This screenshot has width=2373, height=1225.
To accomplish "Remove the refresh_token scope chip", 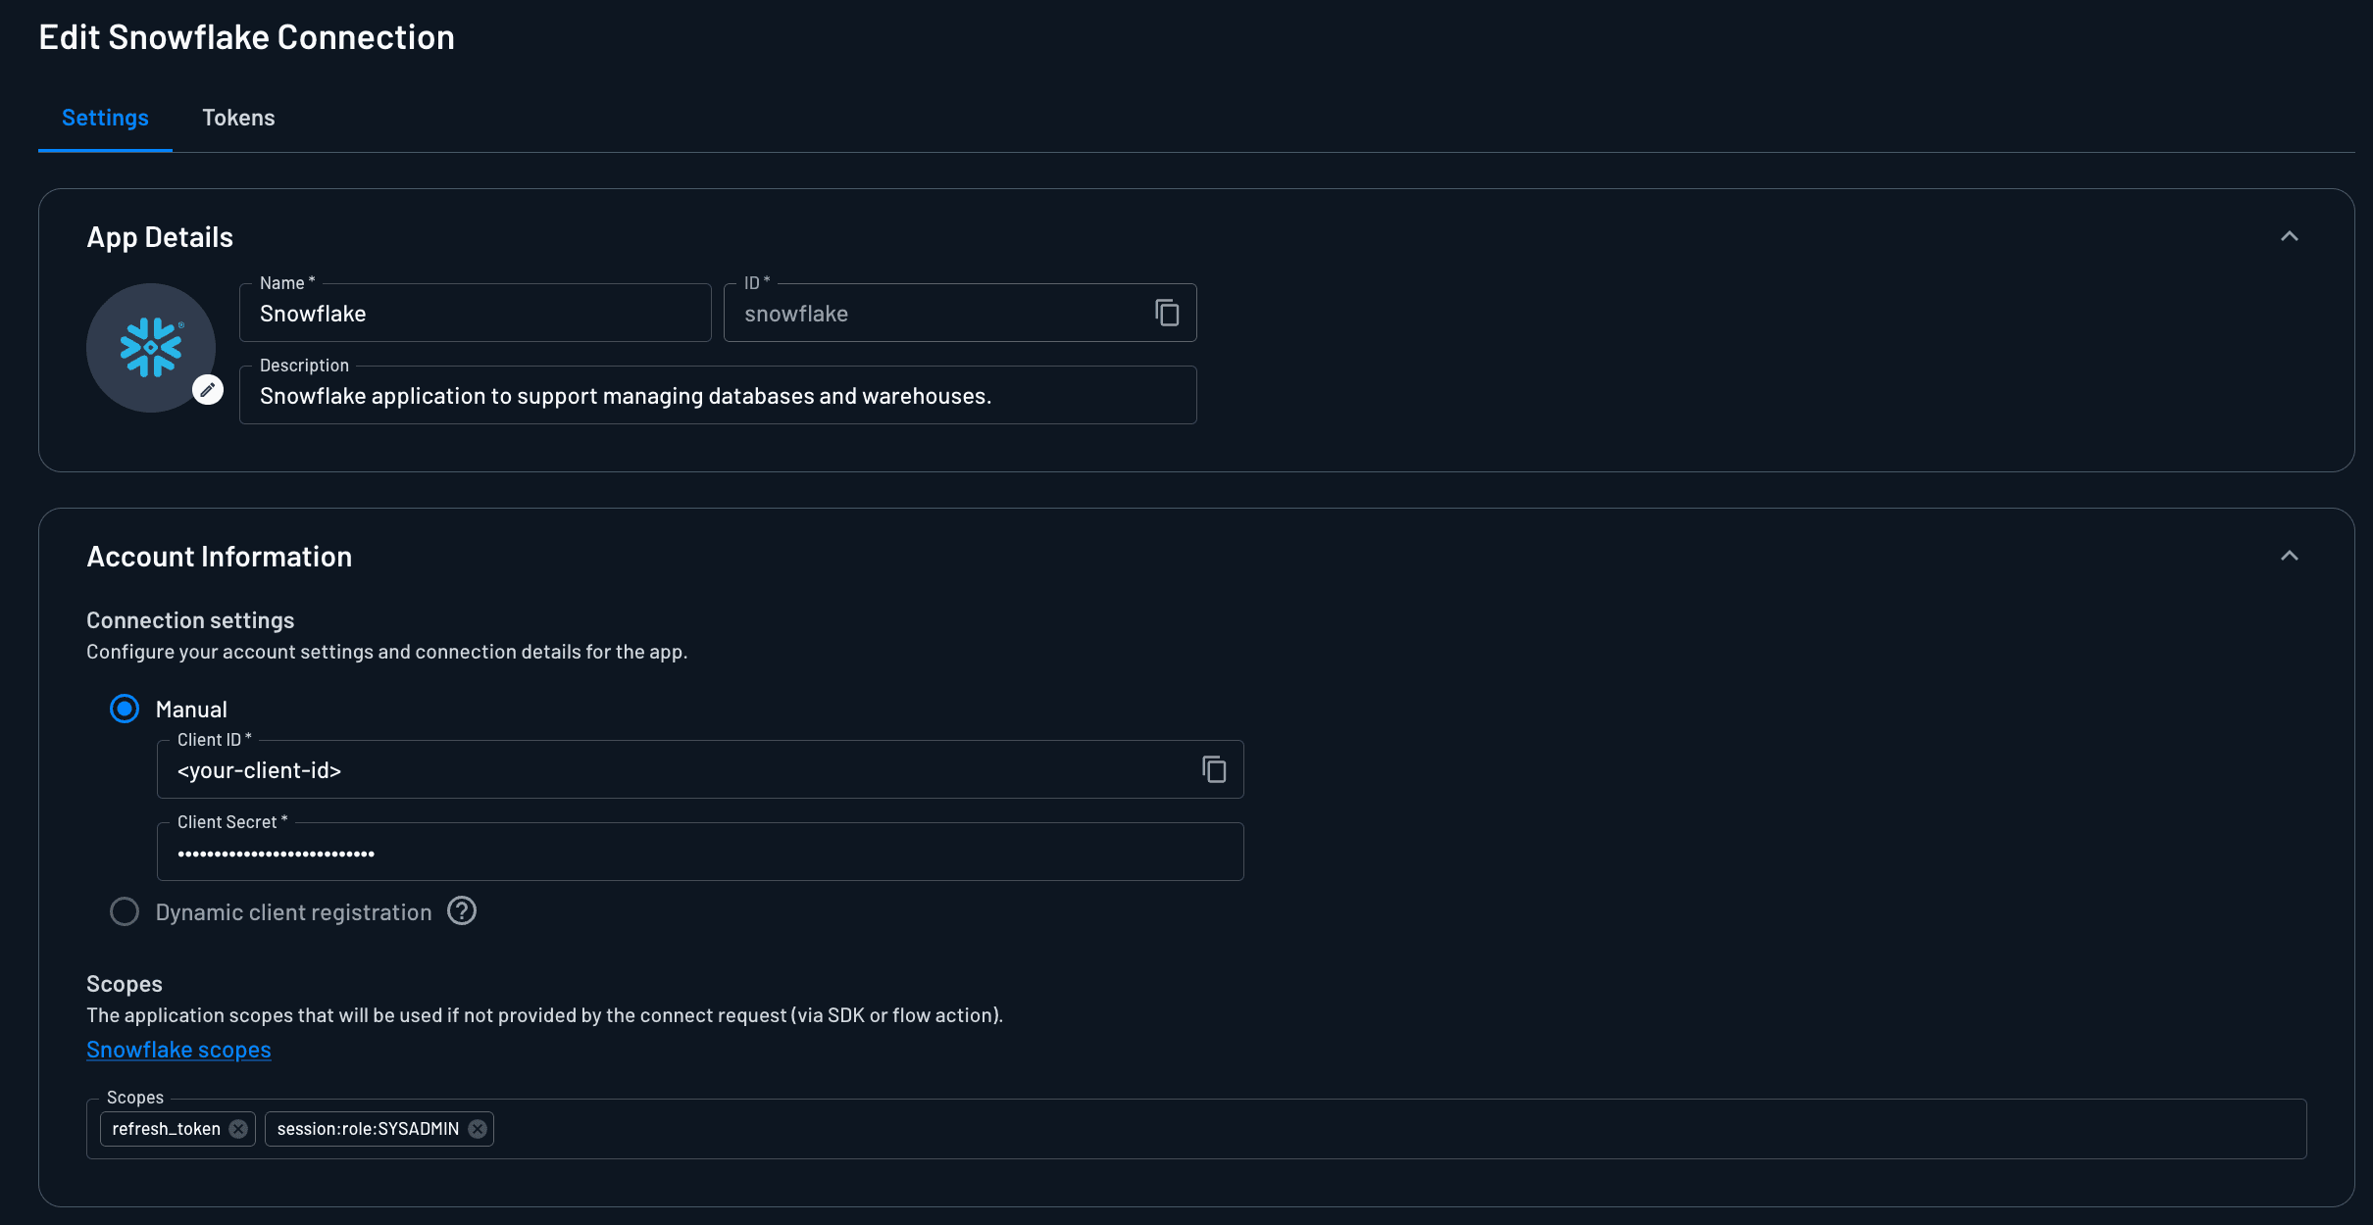I will tap(238, 1129).
